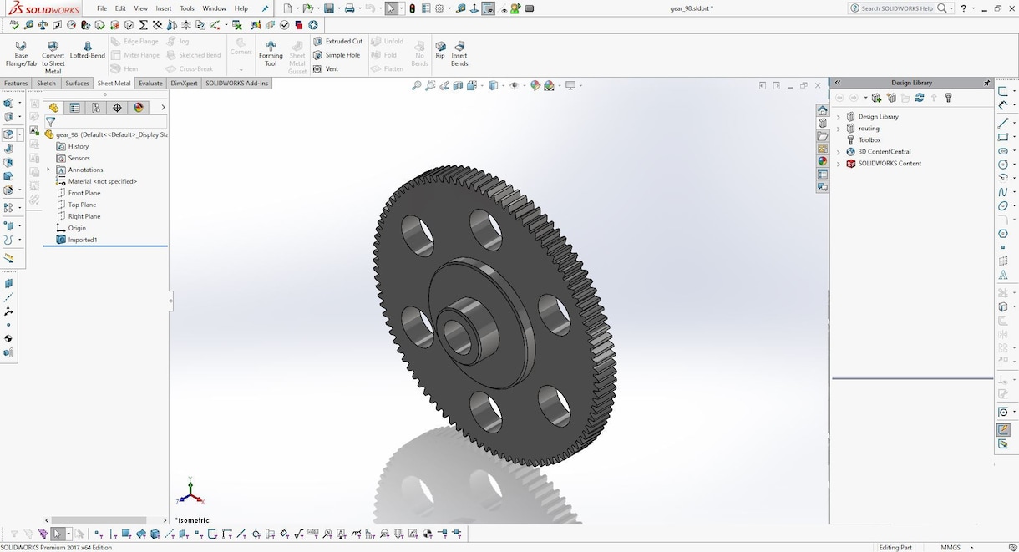
Task: Expand the manager tabs arrow
Action: [163, 108]
